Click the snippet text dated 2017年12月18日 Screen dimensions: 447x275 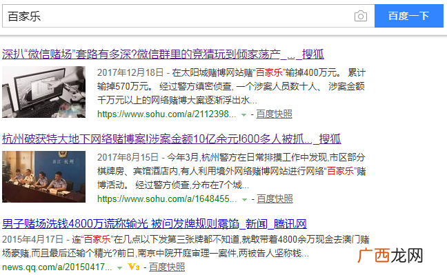pos(231,86)
